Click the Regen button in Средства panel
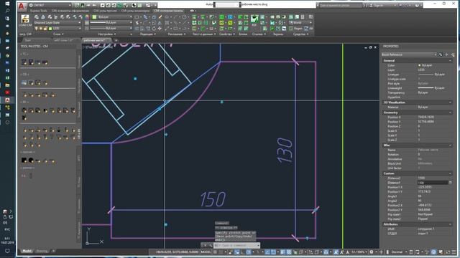 click(x=295, y=29)
